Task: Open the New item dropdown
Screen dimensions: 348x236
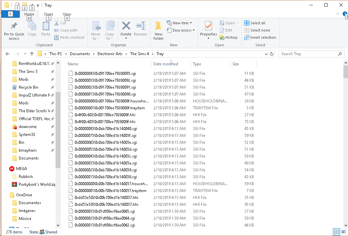Action: (x=179, y=23)
